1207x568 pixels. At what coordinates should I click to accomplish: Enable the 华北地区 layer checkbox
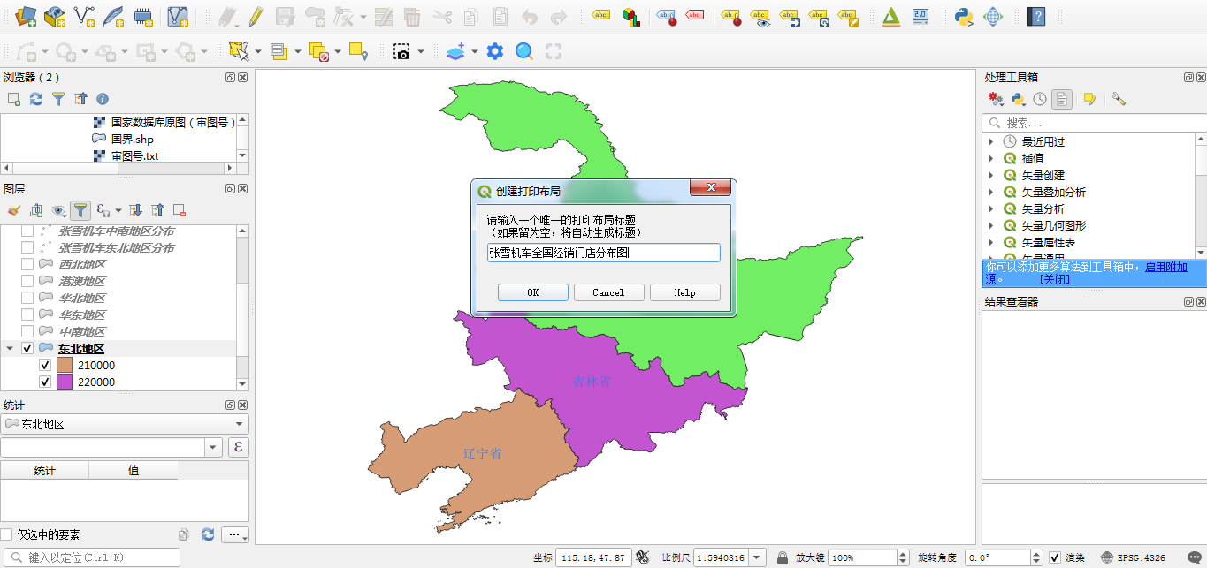(27, 298)
